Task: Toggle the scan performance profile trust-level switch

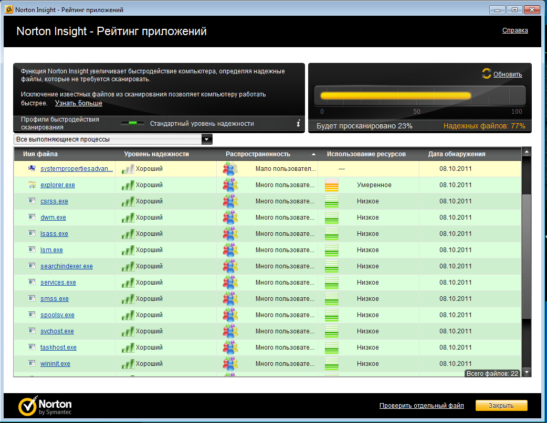Action: pos(132,123)
